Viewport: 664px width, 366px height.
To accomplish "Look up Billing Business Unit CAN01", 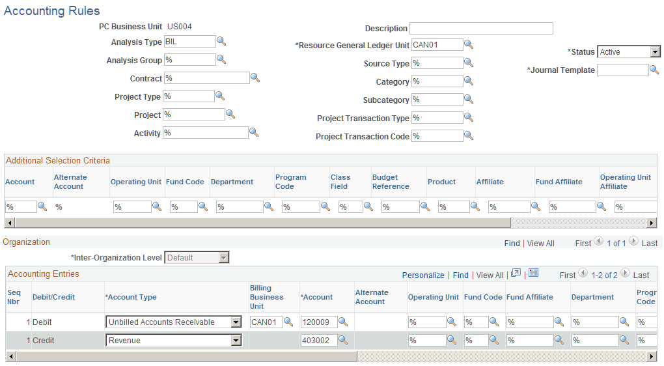I will point(288,322).
